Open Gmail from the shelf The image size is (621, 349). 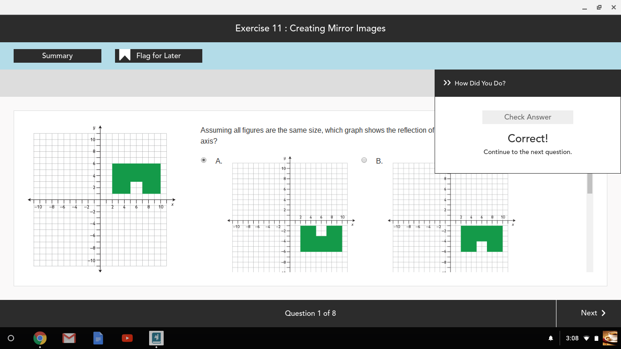69,338
